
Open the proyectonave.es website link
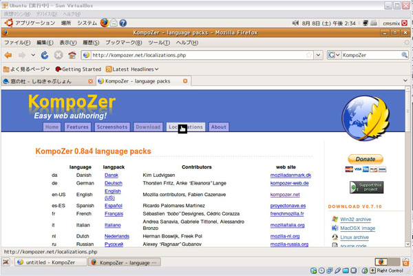tap(288, 206)
